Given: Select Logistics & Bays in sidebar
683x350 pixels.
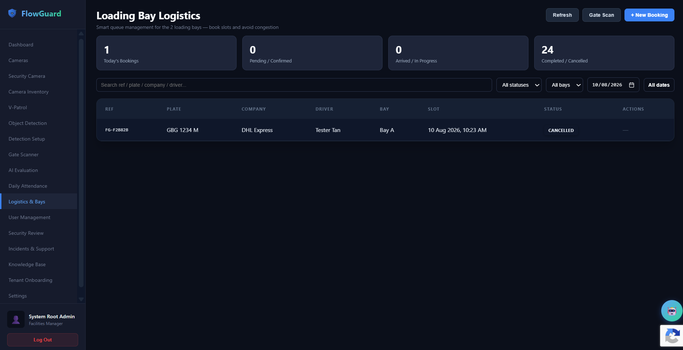Looking at the screenshot, I should click(x=39, y=202).
